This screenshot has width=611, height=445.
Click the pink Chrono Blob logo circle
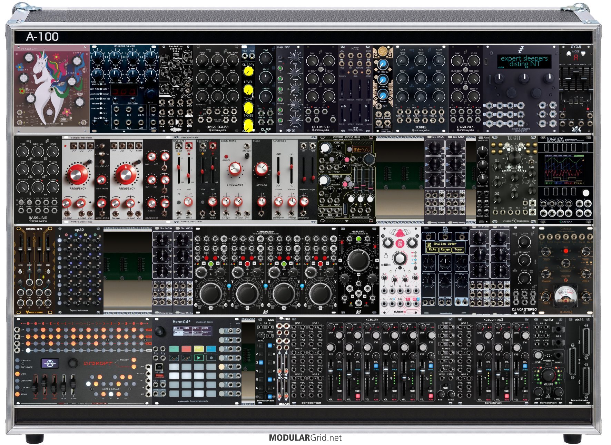pyautogui.click(x=400, y=243)
